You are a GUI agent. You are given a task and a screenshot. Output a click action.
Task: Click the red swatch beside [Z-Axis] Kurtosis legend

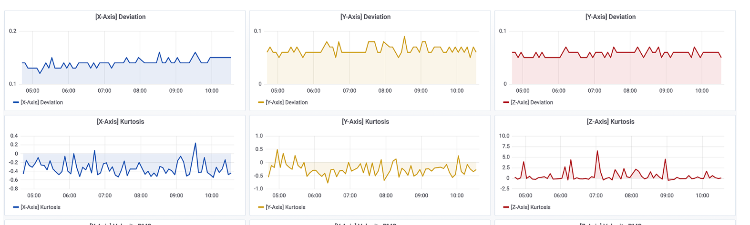coord(506,207)
